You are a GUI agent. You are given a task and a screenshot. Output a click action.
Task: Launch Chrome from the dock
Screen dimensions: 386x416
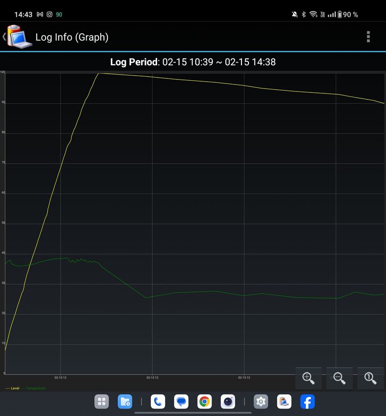[x=204, y=402]
